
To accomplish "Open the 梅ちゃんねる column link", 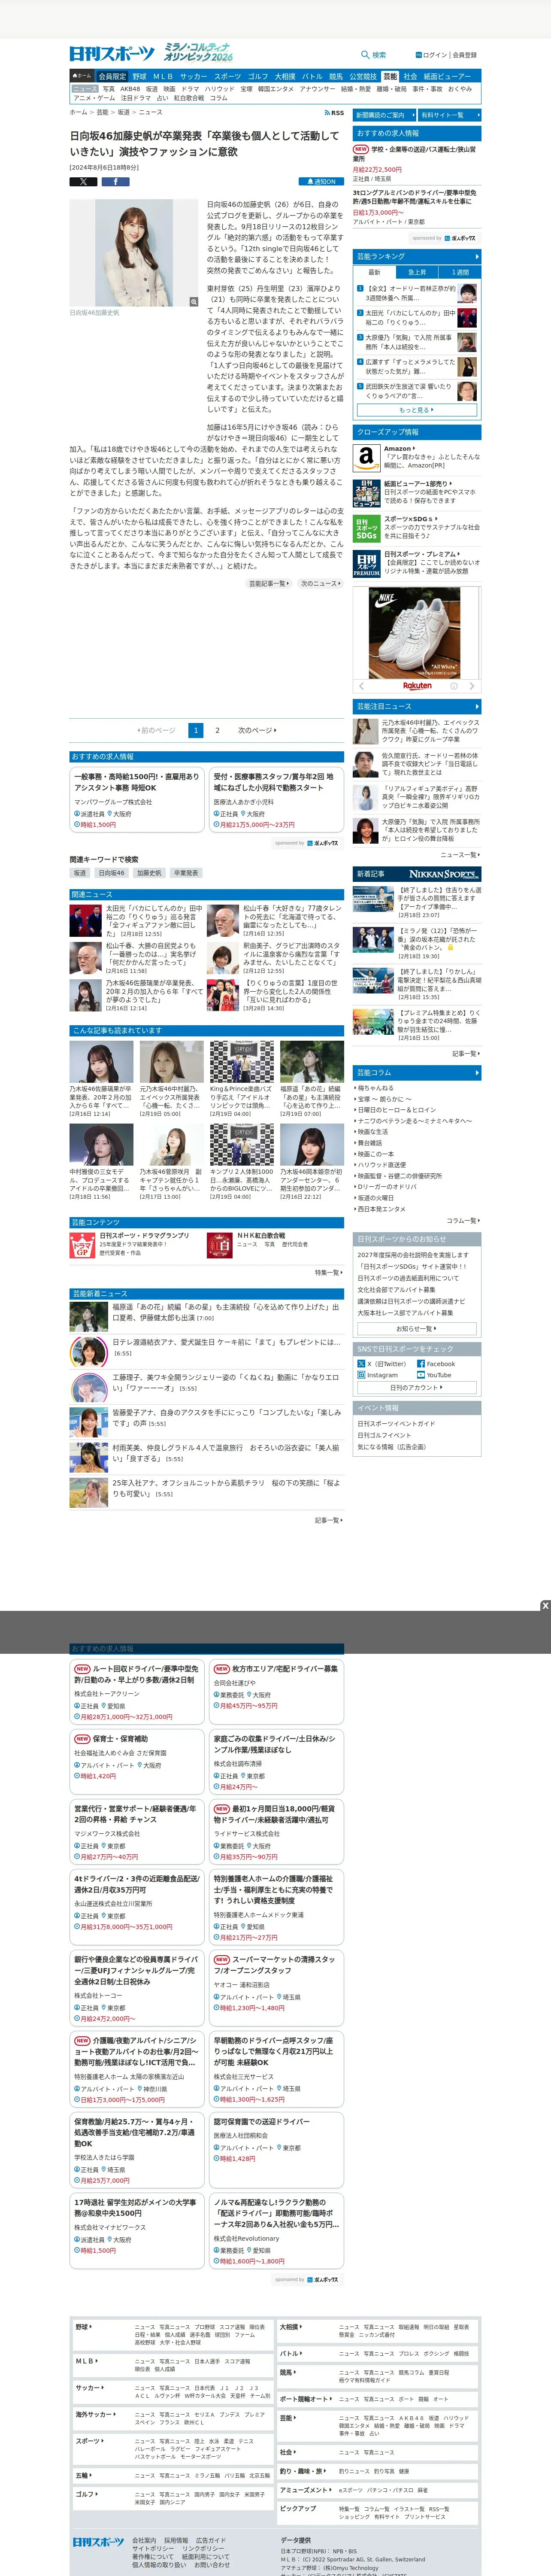I will (x=375, y=1088).
